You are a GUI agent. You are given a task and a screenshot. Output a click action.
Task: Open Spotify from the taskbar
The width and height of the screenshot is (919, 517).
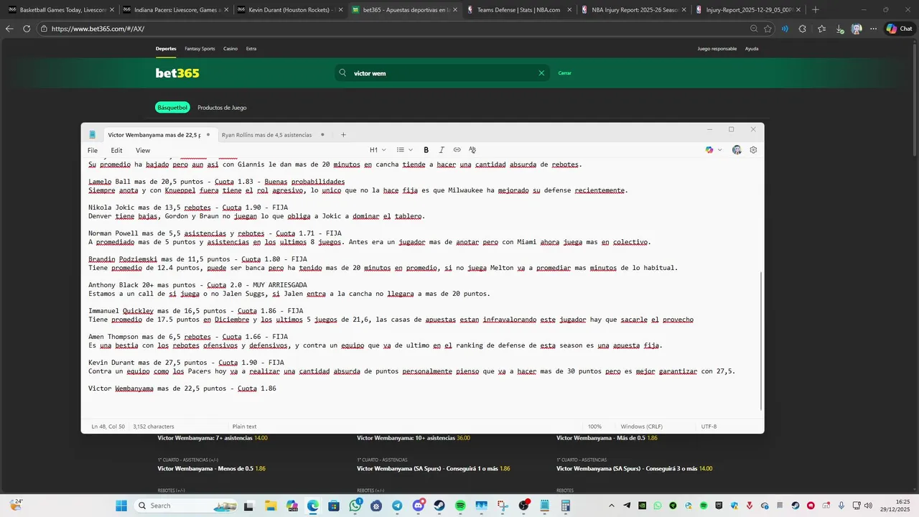tap(460, 506)
